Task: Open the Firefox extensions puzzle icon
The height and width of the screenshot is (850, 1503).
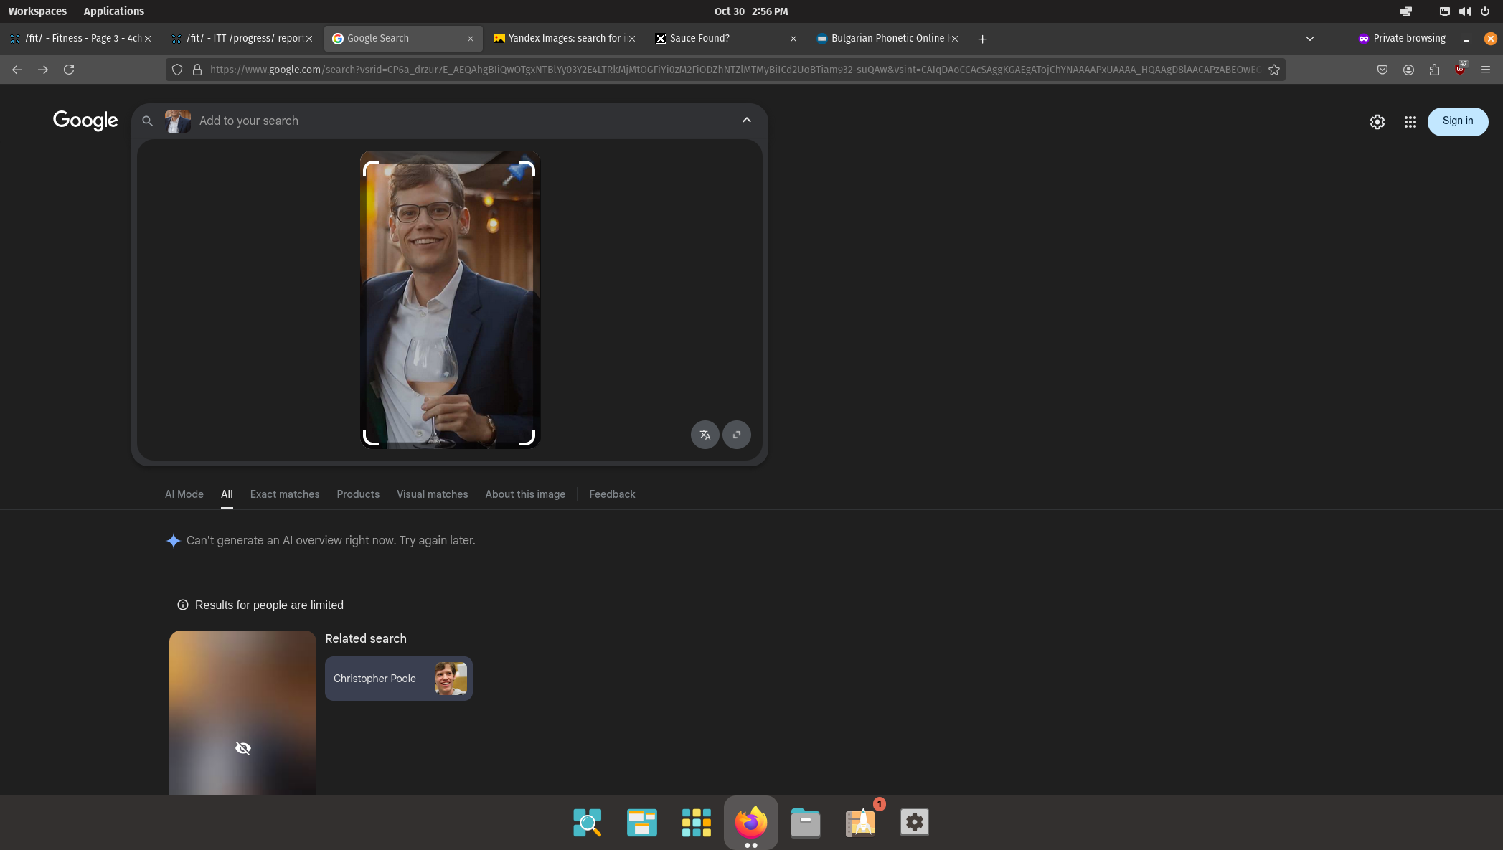Action: pyautogui.click(x=1433, y=70)
